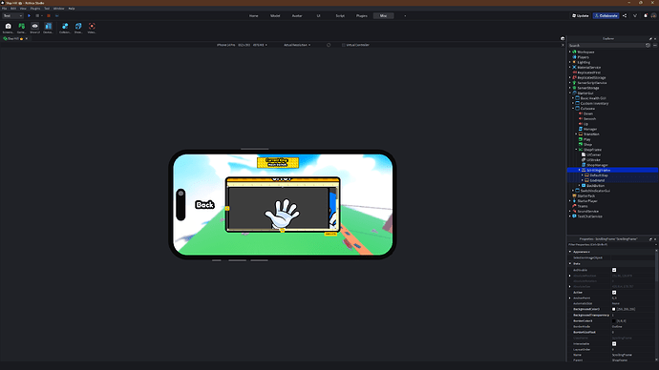The height and width of the screenshot is (370, 659).
Task: Click the Device emulator toolbar icon
Action: click(x=49, y=27)
